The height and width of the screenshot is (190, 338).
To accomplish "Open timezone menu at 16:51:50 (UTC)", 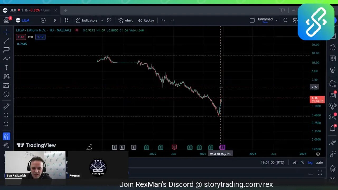I will point(273,162).
